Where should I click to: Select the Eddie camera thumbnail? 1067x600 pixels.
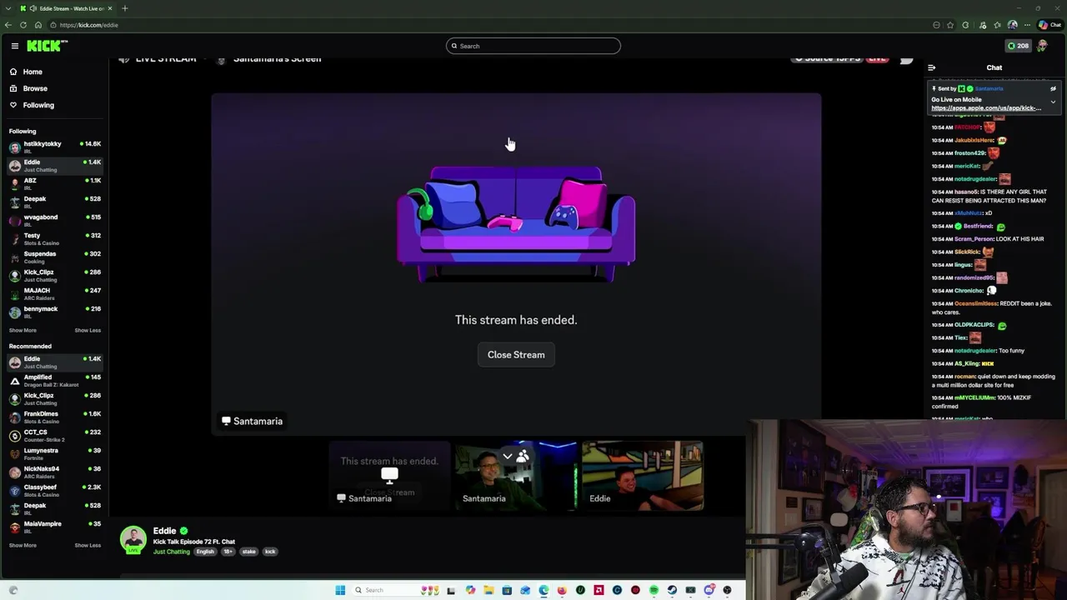643,475
